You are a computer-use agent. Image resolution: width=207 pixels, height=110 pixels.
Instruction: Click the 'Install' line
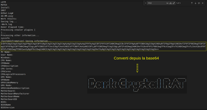click(5, 7)
